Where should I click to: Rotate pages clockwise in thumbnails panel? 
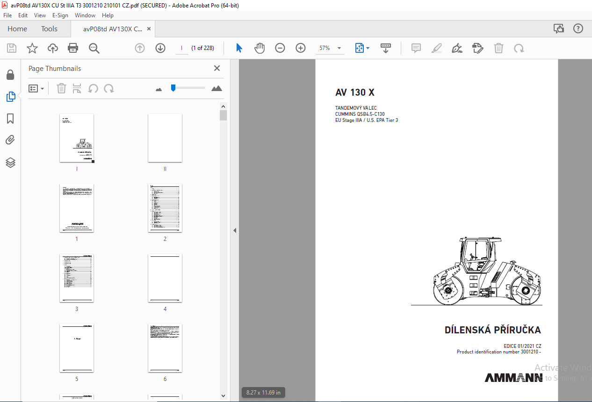tap(109, 88)
